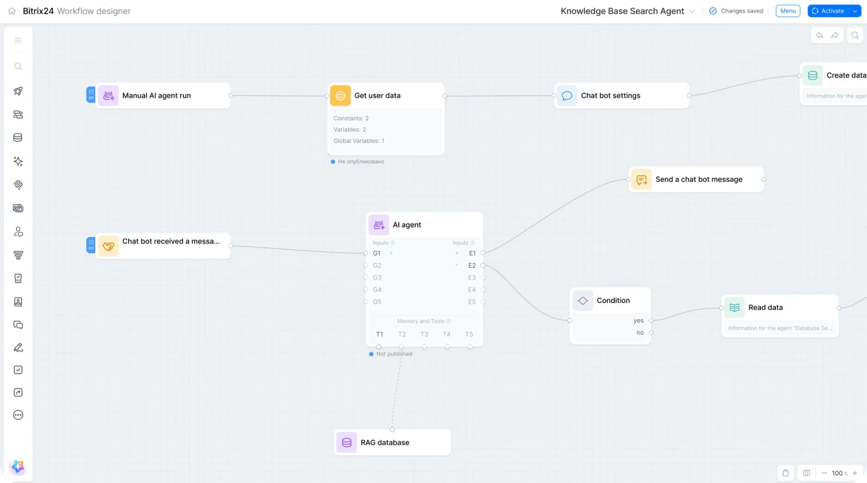Click the undo arrow on canvas toolbar
Screen dimensions: 867x483
(x=820, y=35)
